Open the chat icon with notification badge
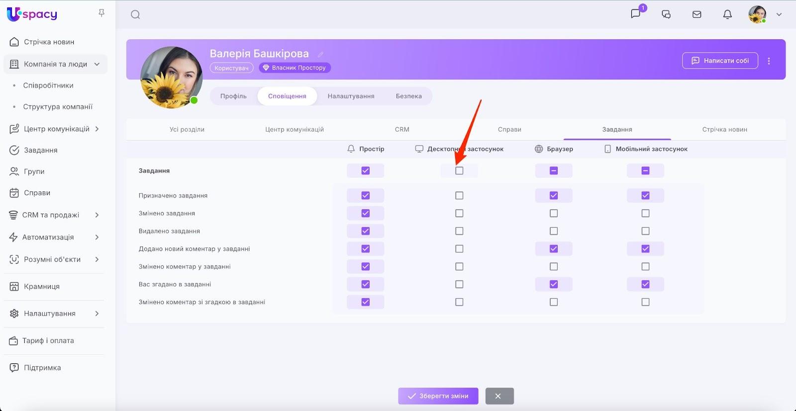Screen dimensions: 796x411 point(636,14)
